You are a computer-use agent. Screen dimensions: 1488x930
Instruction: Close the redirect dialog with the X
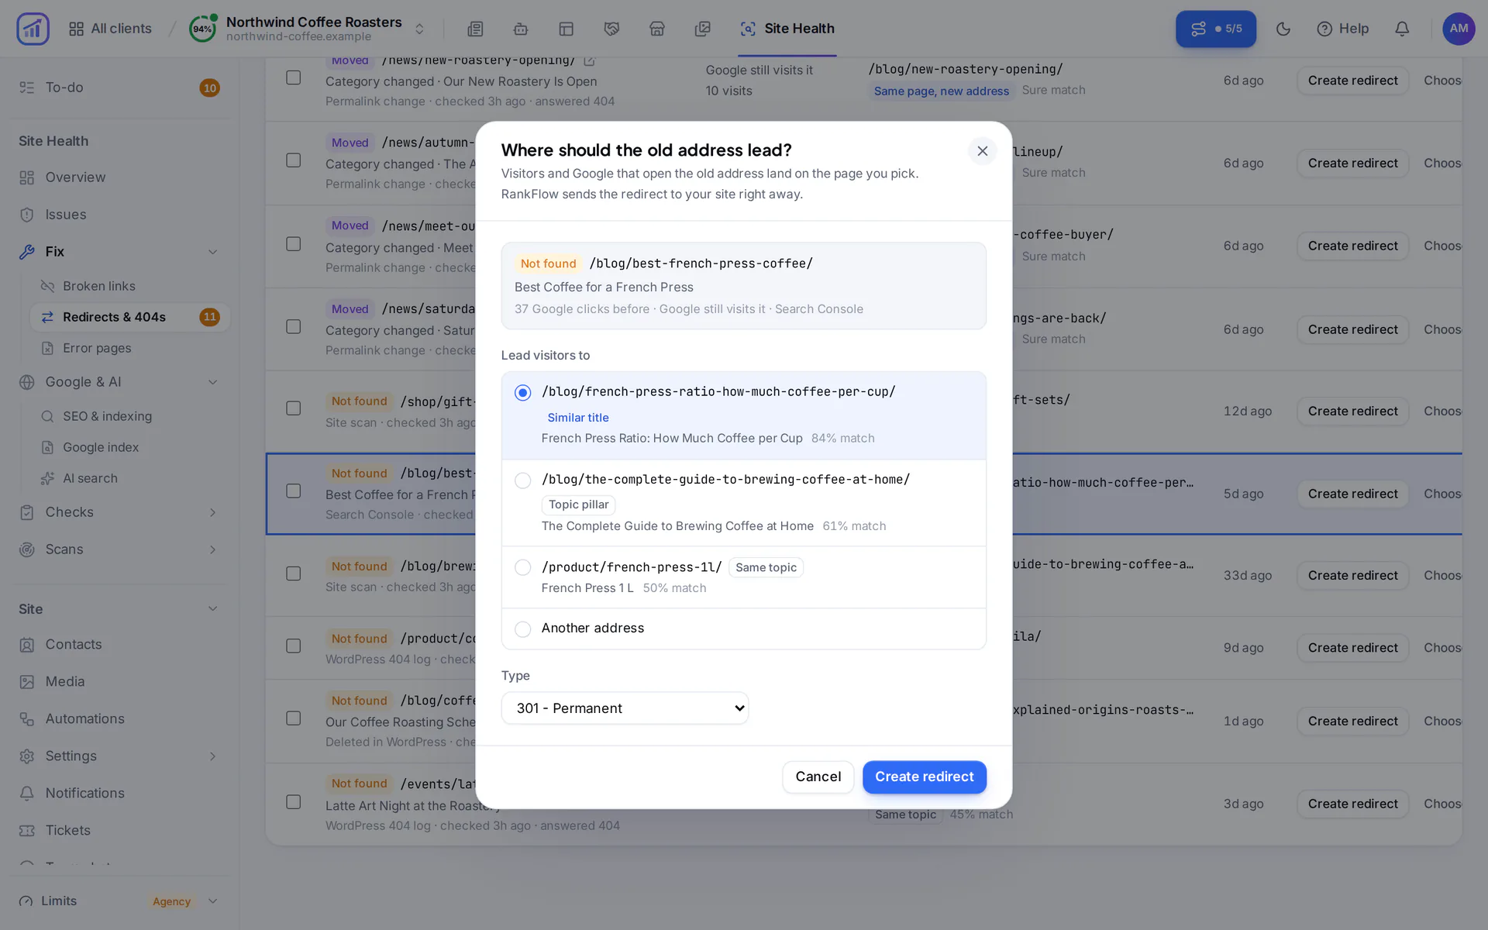point(982,151)
